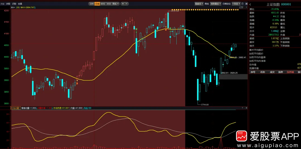Image resolution: width=301 pixels, height=149 pixels.
Task: Click the 上证指数 title
Action: [x=273, y=4]
